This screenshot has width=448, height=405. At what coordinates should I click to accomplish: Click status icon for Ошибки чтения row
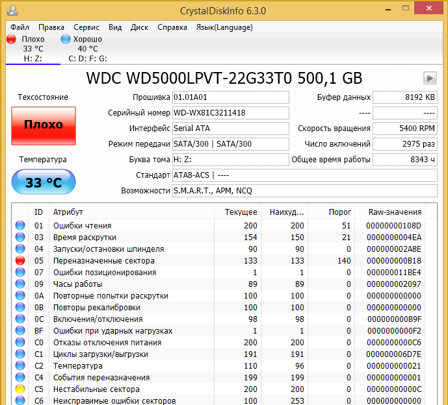[x=20, y=225]
